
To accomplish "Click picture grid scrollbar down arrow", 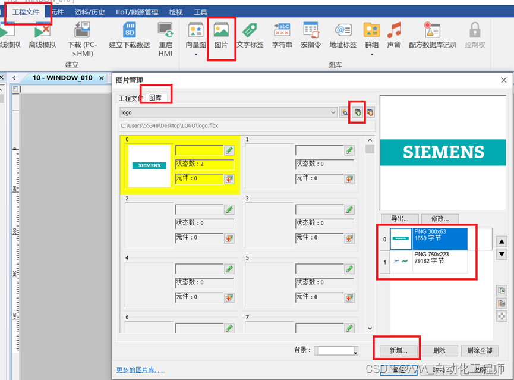I will [x=370, y=328].
